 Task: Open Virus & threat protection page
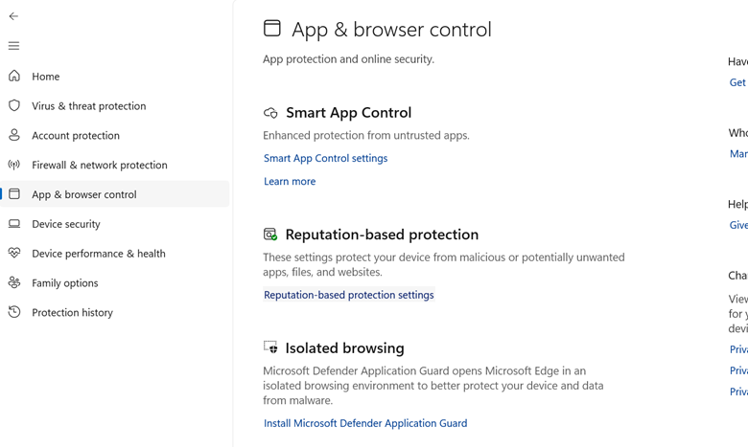click(x=114, y=105)
